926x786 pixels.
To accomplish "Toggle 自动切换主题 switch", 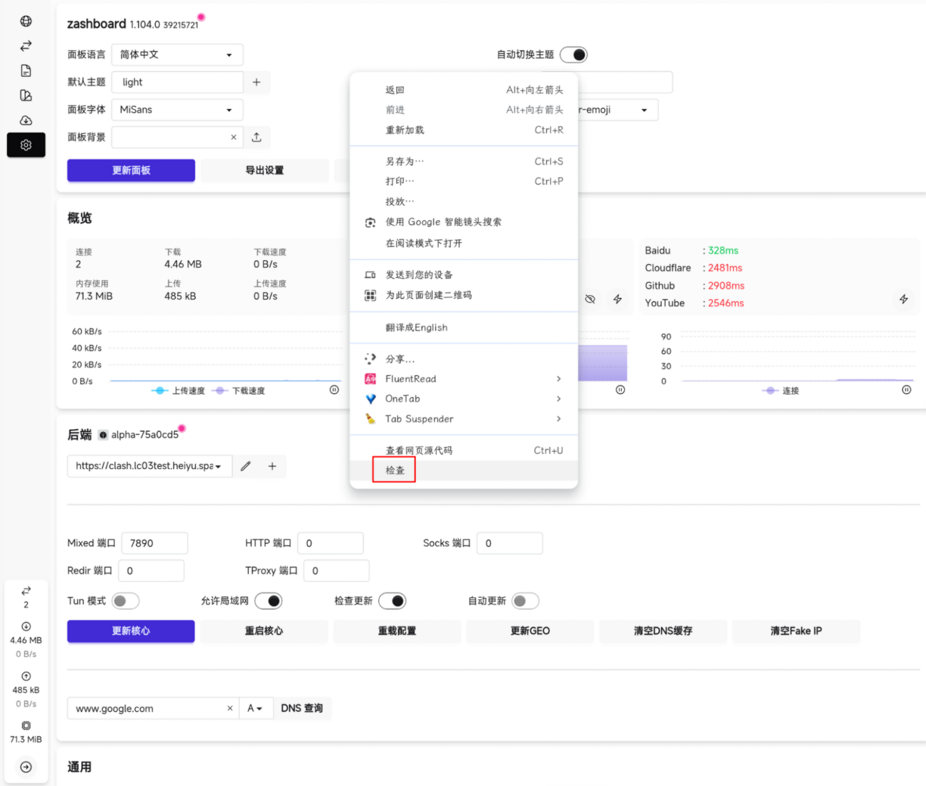I will click(x=574, y=55).
